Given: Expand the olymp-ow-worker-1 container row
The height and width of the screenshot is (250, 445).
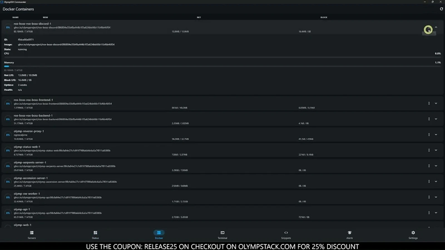Looking at the screenshot, I should coord(436,197).
